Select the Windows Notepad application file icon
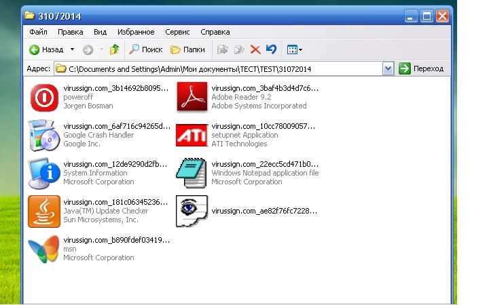Image resolution: width=489 pixels, height=305 pixels. tap(191, 173)
